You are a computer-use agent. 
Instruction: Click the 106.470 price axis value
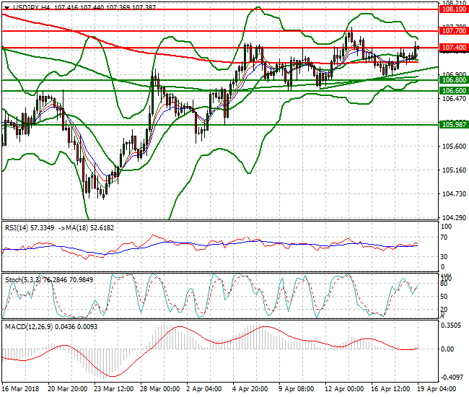point(454,99)
